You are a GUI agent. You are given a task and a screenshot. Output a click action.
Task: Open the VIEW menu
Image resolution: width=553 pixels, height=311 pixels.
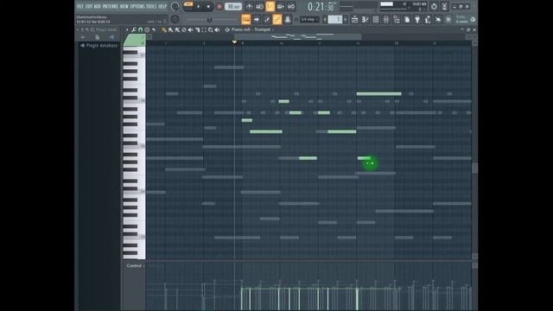click(x=124, y=6)
